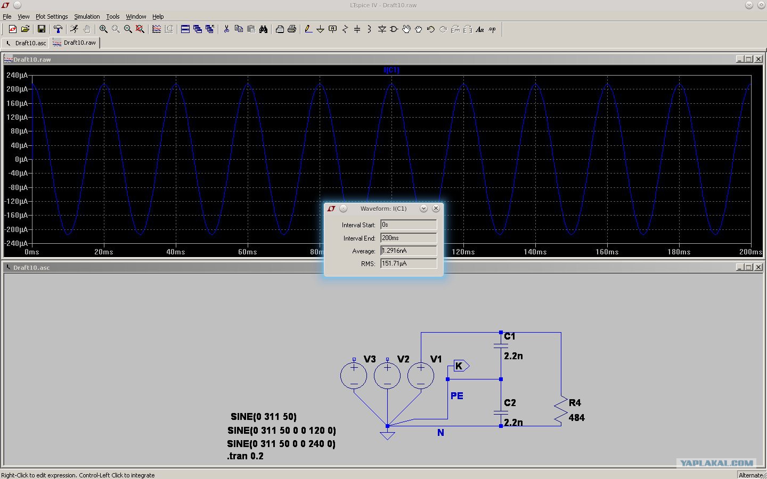Image resolution: width=767 pixels, height=479 pixels.
Task: Close the Waveform I(C1) dialog
Action: coord(436,209)
